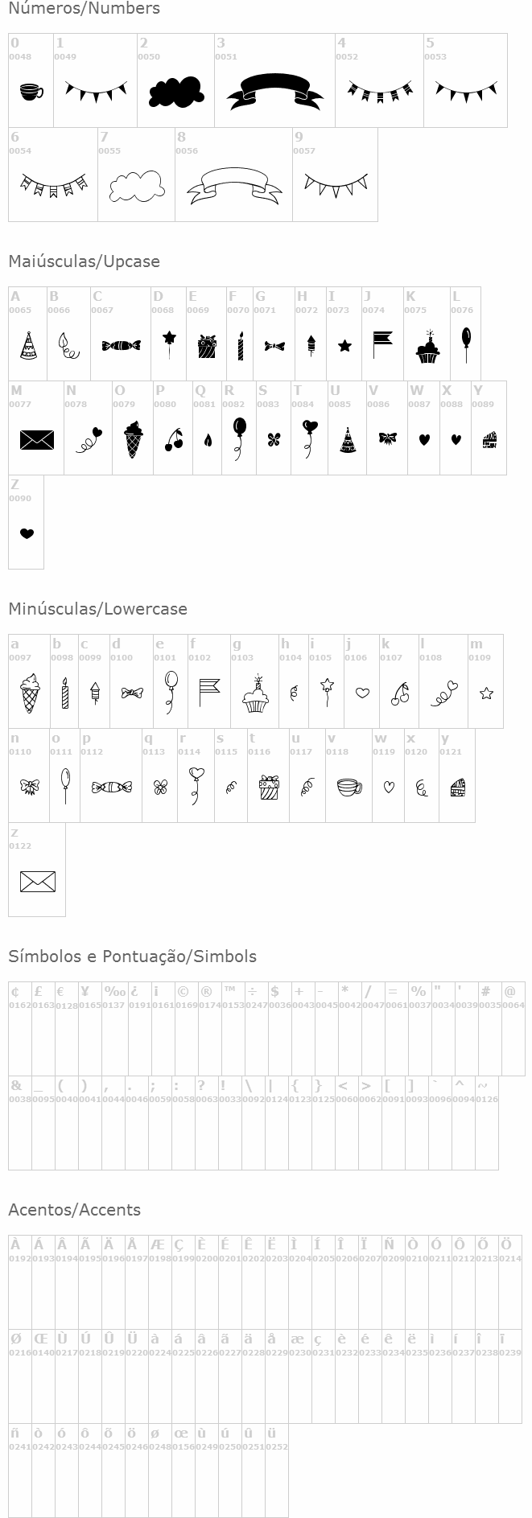Select the filled gift box under uppercase E
Screen dimensions: 532x1518
[x=207, y=347]
